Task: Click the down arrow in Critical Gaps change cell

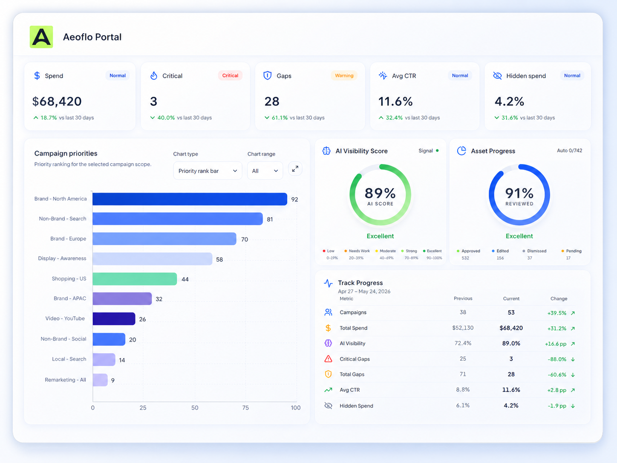Action: coord(573,359)
